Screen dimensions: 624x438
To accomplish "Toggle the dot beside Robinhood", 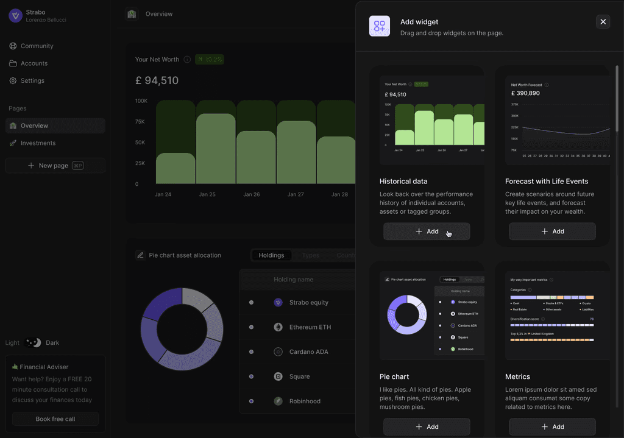I will click(x=251, y=401).
